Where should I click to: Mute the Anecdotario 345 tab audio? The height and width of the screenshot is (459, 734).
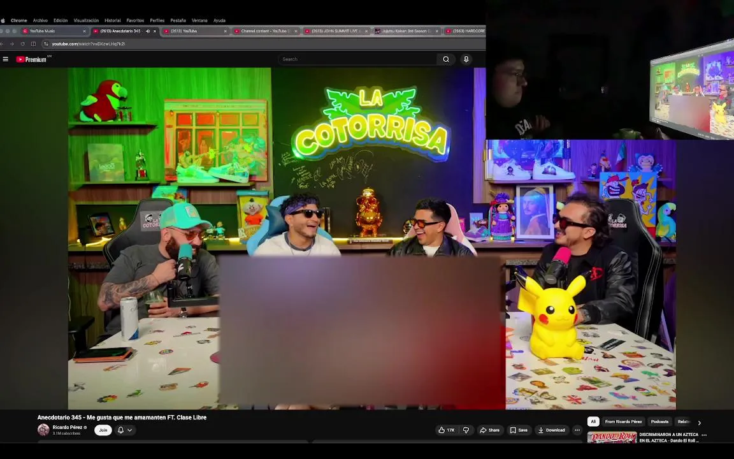click(x=147, y=31)
